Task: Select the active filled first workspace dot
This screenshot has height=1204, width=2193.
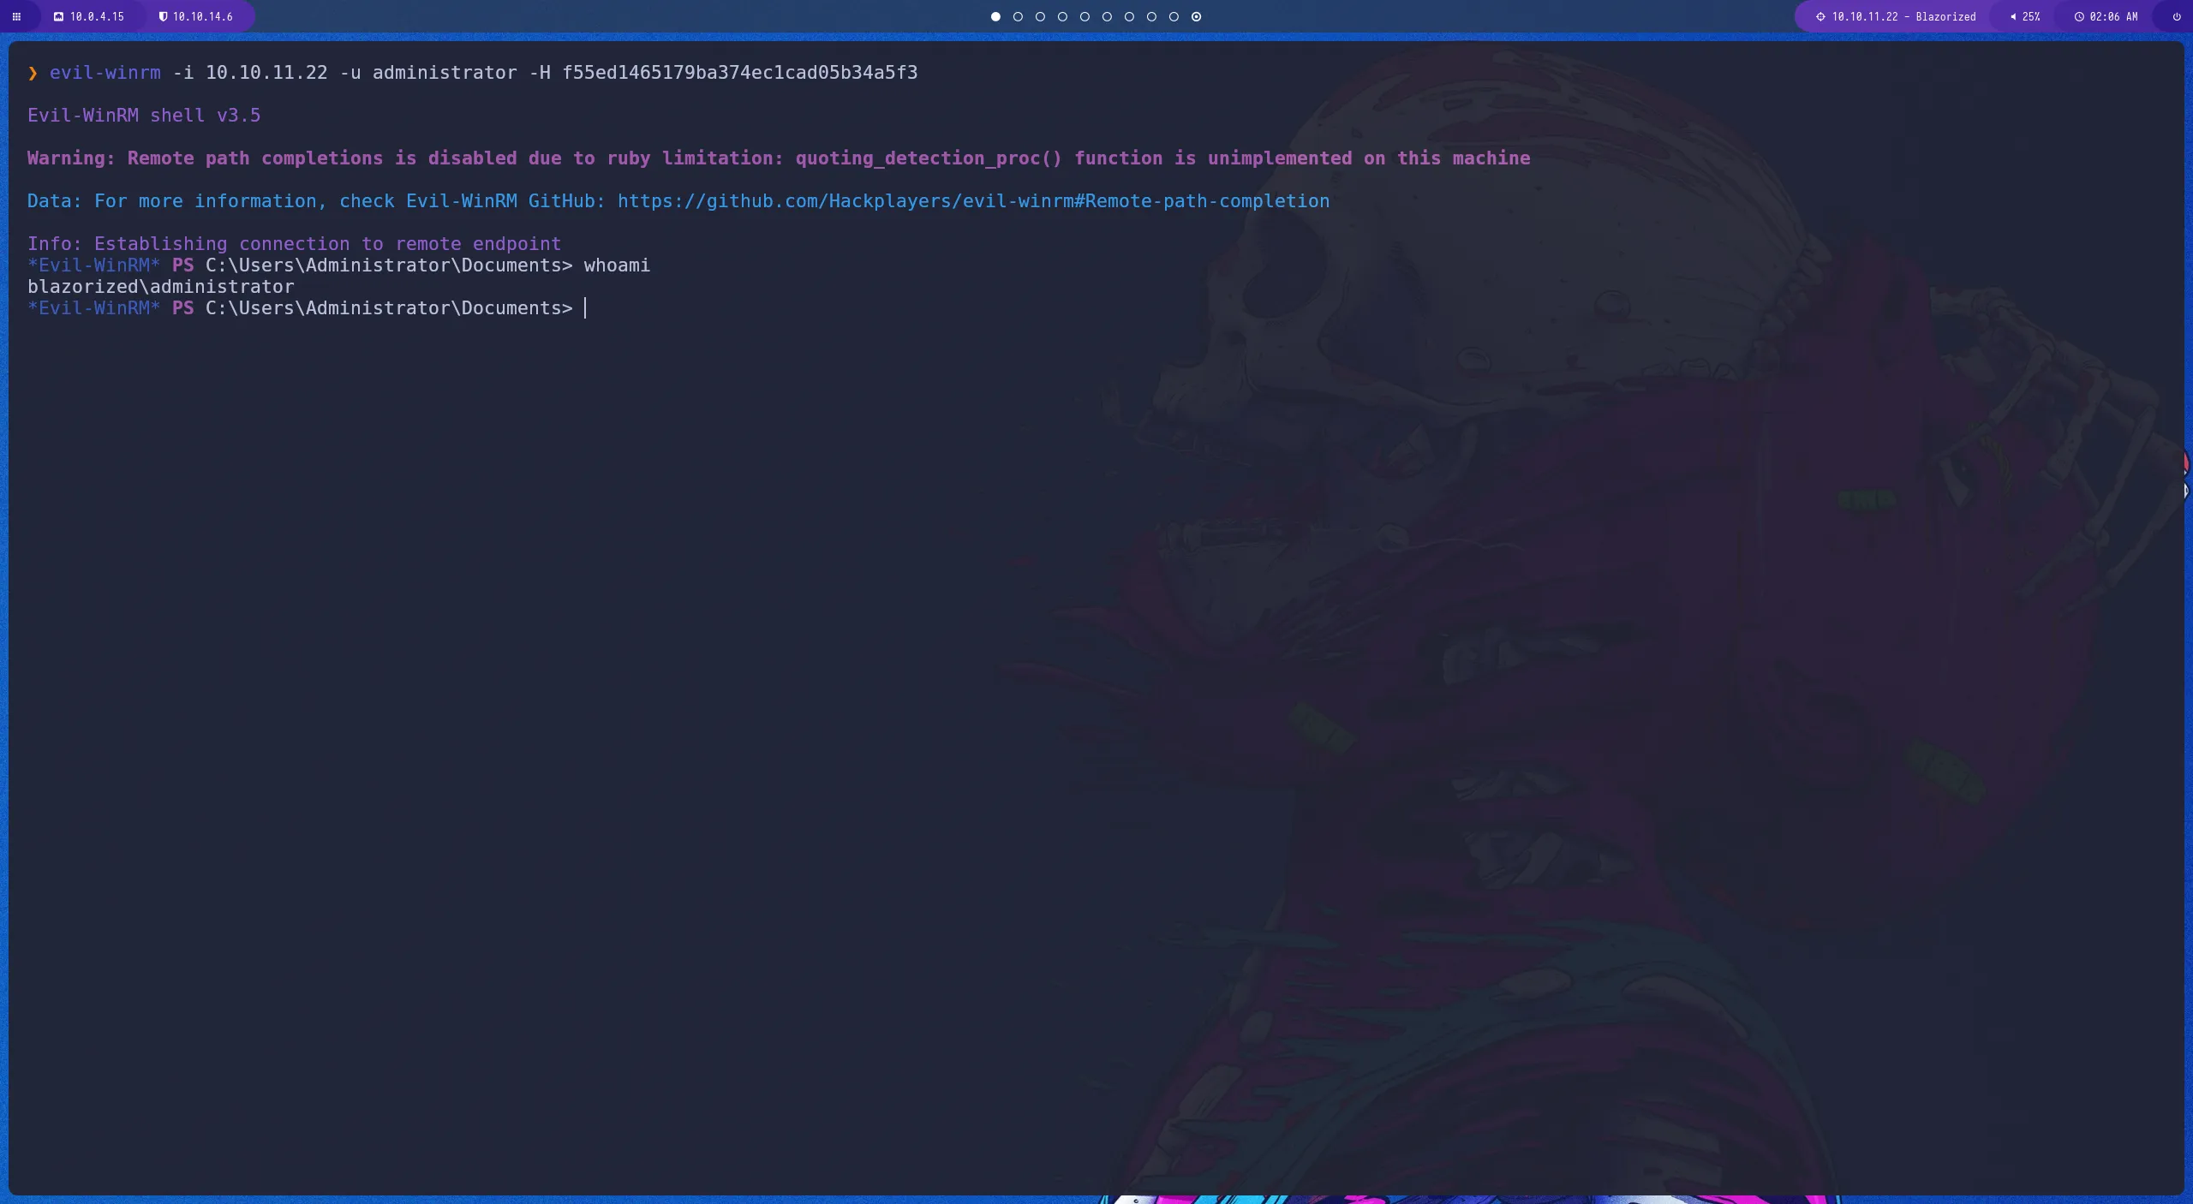Action: [x=995, y=16]
